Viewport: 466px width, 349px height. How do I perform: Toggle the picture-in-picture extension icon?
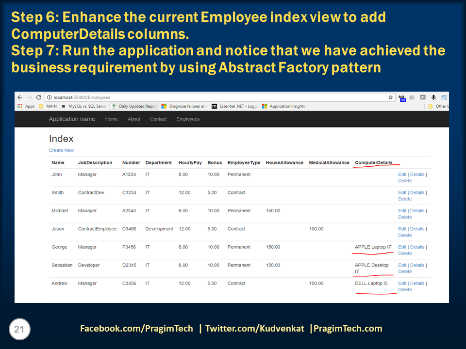pyautogui.click(x=444, y=96)
